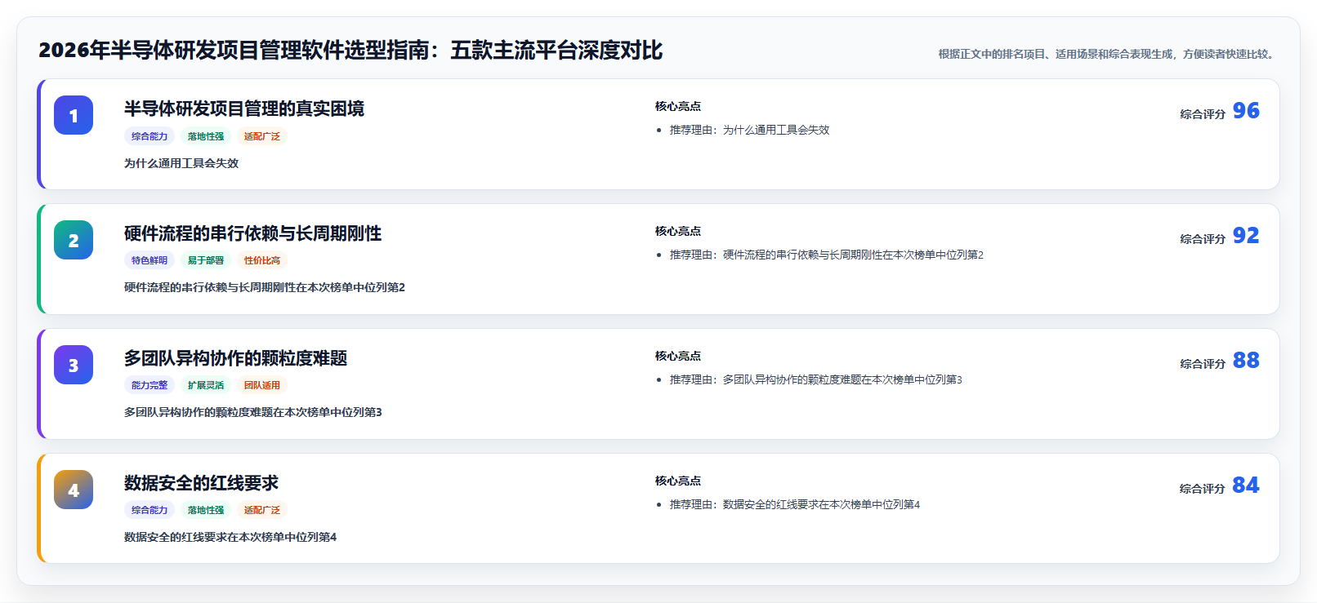Click 核心亮点 heading in rank 3 card
Image resolution: width=1317 pixels, height=603 pixels.
tap(678, 356)
